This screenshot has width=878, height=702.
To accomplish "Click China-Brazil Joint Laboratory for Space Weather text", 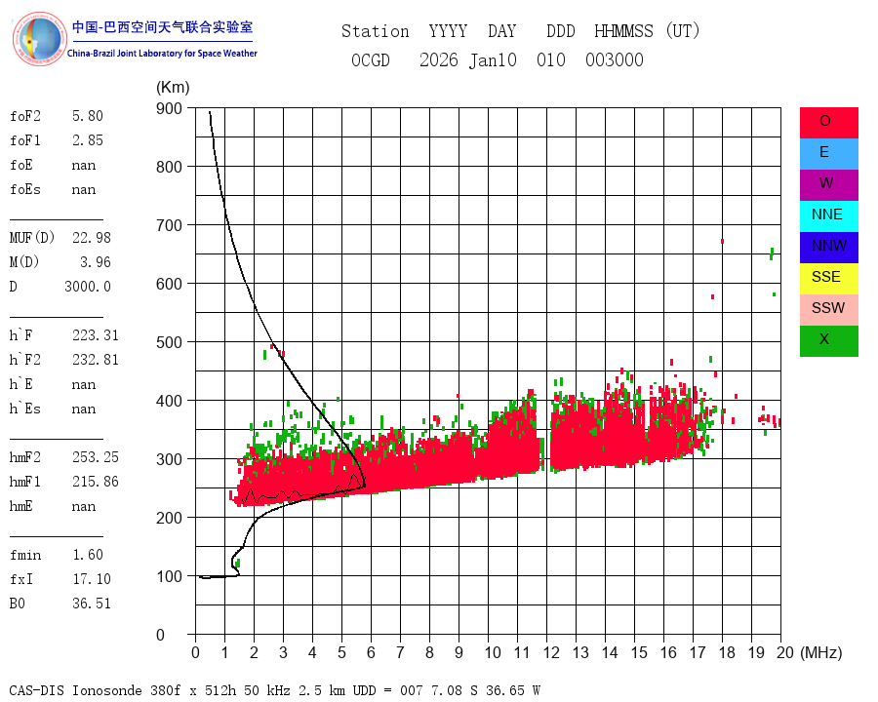I will (162, 54).
